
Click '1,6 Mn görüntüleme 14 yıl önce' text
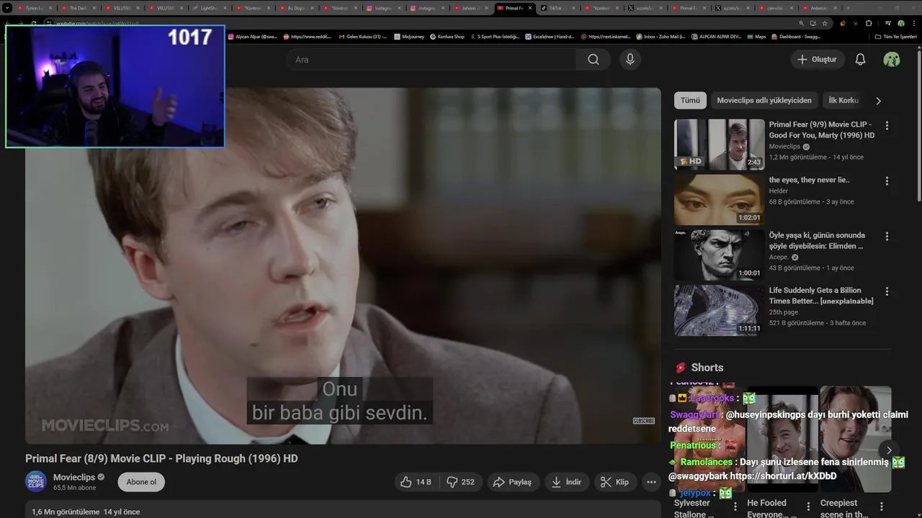pos(86,512)
